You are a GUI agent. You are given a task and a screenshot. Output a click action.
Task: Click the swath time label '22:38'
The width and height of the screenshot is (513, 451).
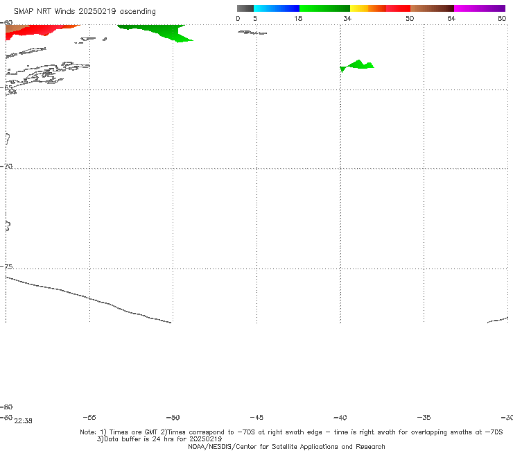click(x=24, y=421)
